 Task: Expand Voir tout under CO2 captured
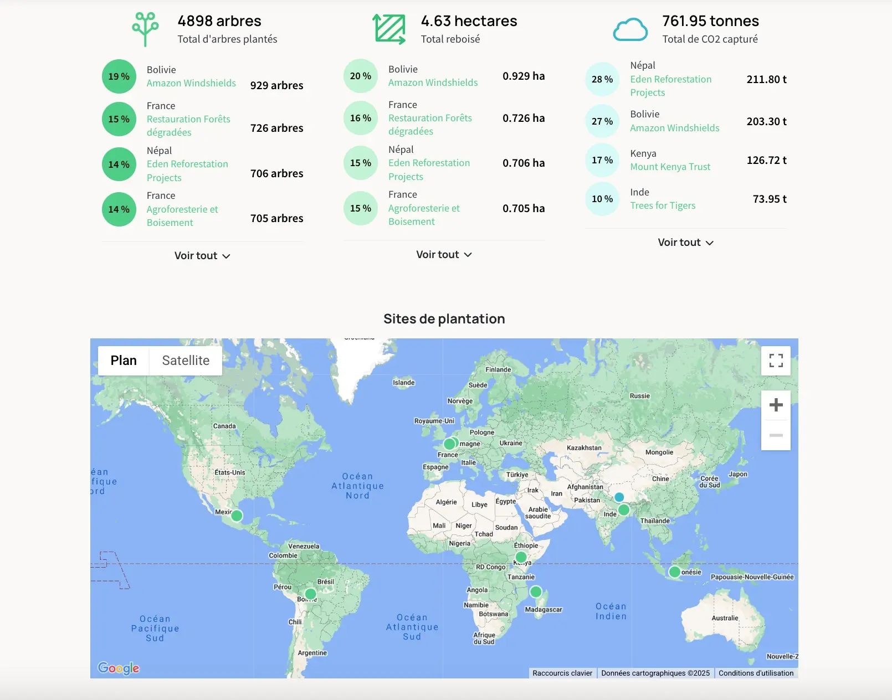685,243
